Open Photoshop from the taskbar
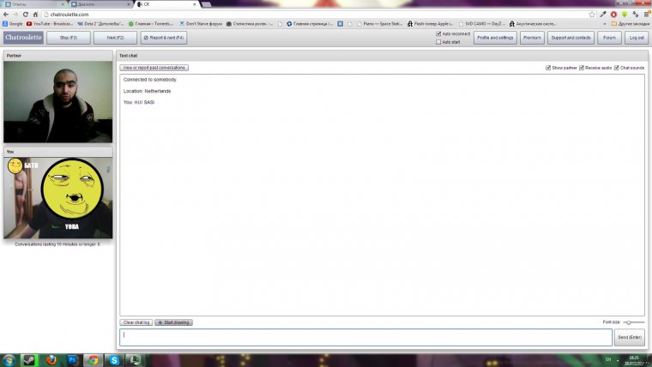 click(73, 360)
